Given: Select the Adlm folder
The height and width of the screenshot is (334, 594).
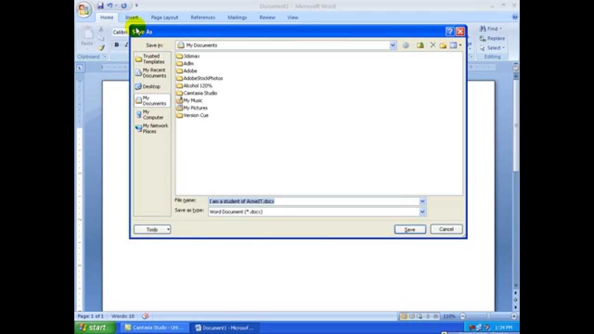Looking at the screenshot, I should 185,63.
